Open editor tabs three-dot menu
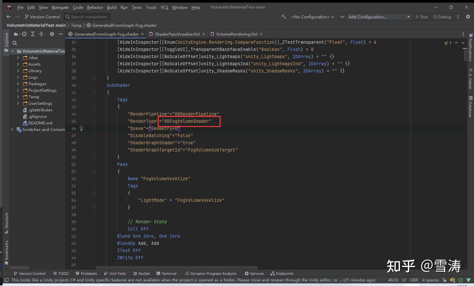The width and height of the screenshot is (474, 286). [463, 34]
